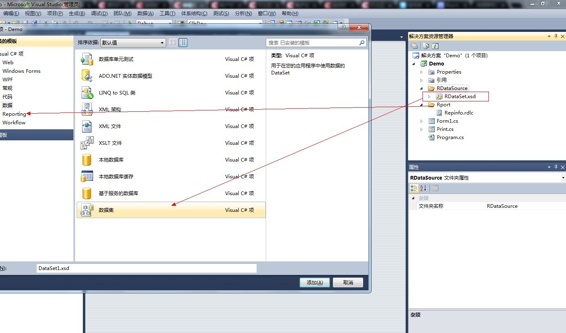Select the 本地数据库缓存 template icon

[87, 177]
